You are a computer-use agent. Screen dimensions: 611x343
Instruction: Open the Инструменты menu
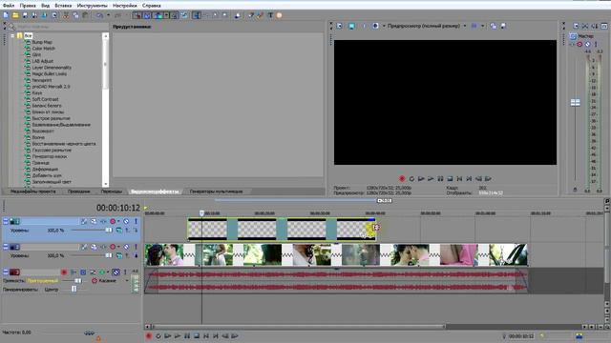tap(92, 6)
